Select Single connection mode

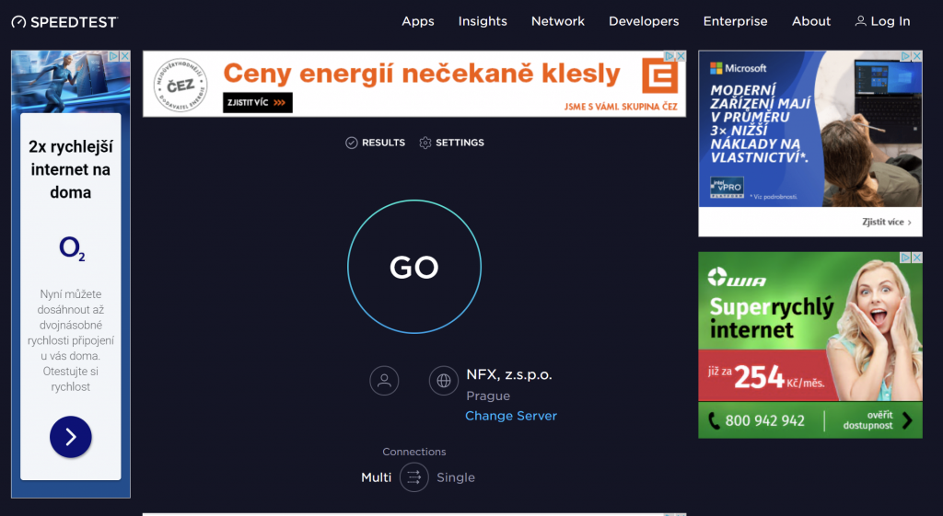point(456,477)
